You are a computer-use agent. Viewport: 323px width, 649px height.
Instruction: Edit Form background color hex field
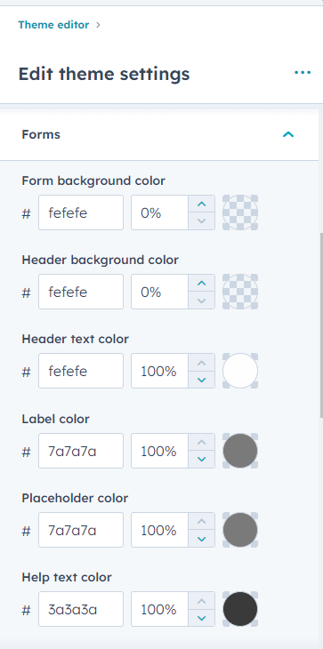tap(81, 212)
